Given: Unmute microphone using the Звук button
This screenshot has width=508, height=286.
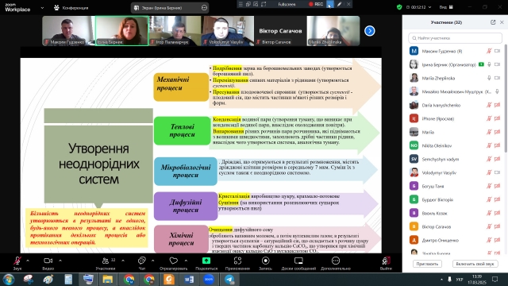Looking at the screenshot, I should [x=17, y=263].
